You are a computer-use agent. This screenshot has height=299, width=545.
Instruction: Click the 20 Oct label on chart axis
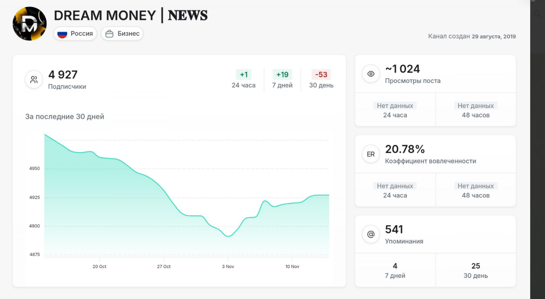point(99,267)
